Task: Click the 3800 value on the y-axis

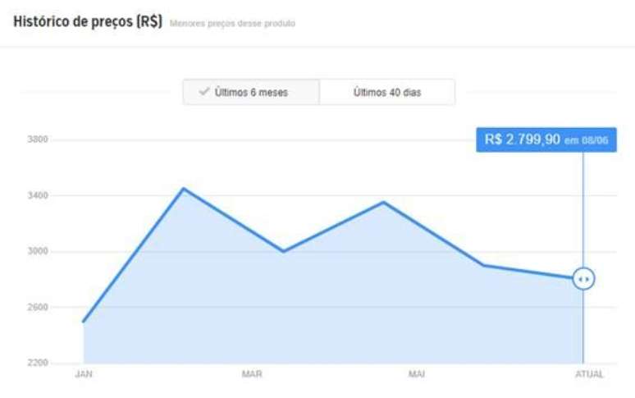Action: [x=39, y=140]
